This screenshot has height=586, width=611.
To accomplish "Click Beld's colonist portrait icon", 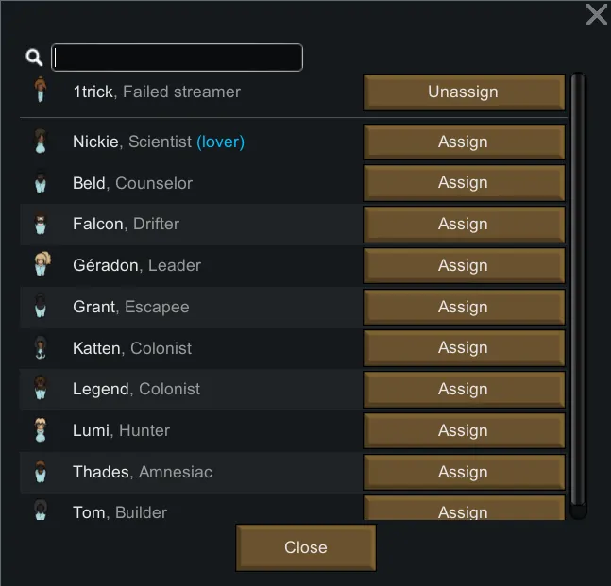I will [40, 183].
